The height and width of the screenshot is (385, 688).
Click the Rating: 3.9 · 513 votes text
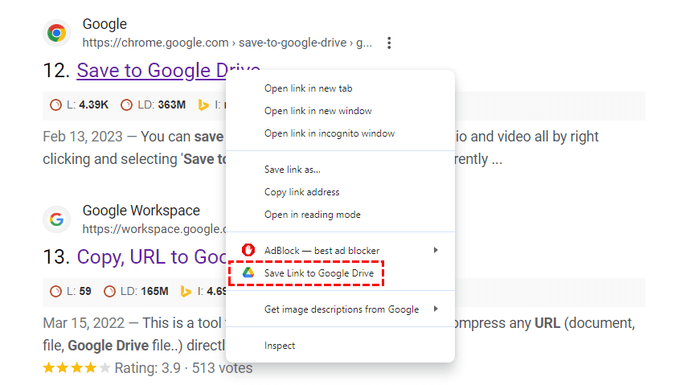(x=183, y=368)
